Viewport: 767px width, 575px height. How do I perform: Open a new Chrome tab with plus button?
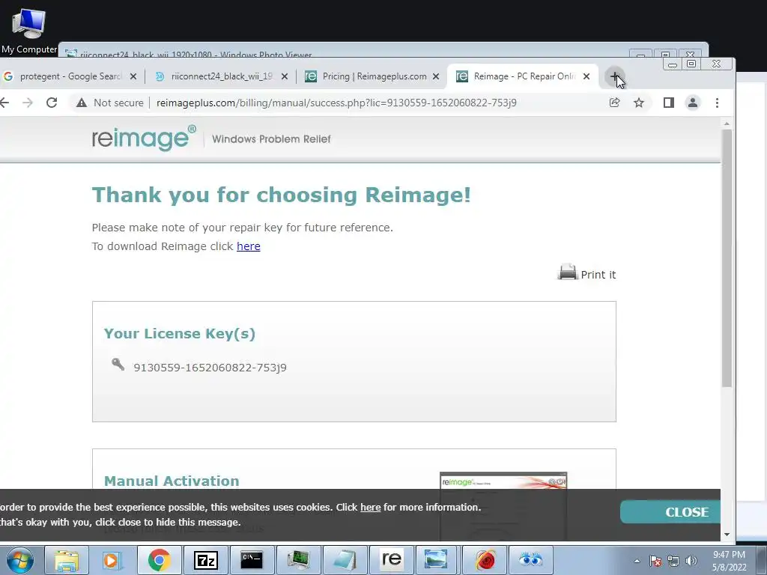pyautogui.click(x=614, y=77)
